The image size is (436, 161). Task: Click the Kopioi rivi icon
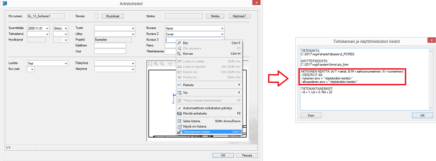coord(179,72)
